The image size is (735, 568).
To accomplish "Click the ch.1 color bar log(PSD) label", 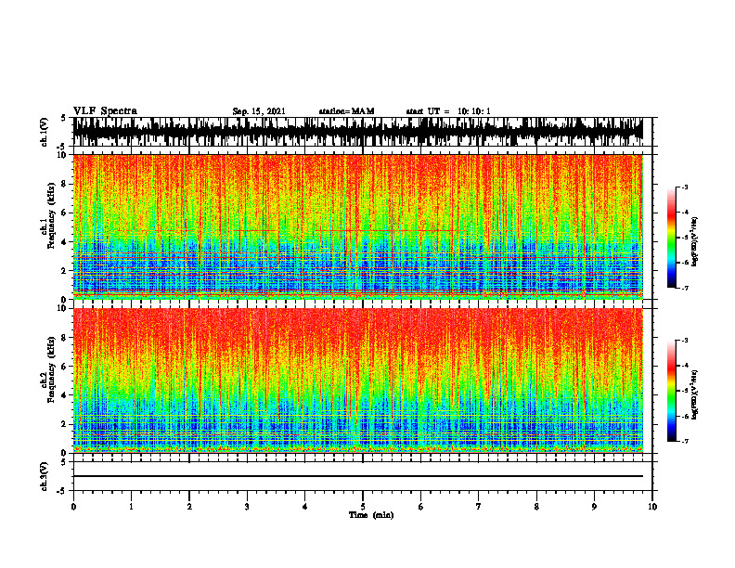I will tap(694, 242).
